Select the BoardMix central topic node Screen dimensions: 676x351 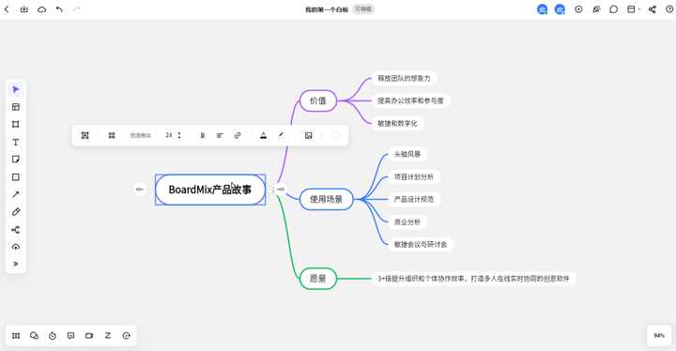click(x=210, y=190)
